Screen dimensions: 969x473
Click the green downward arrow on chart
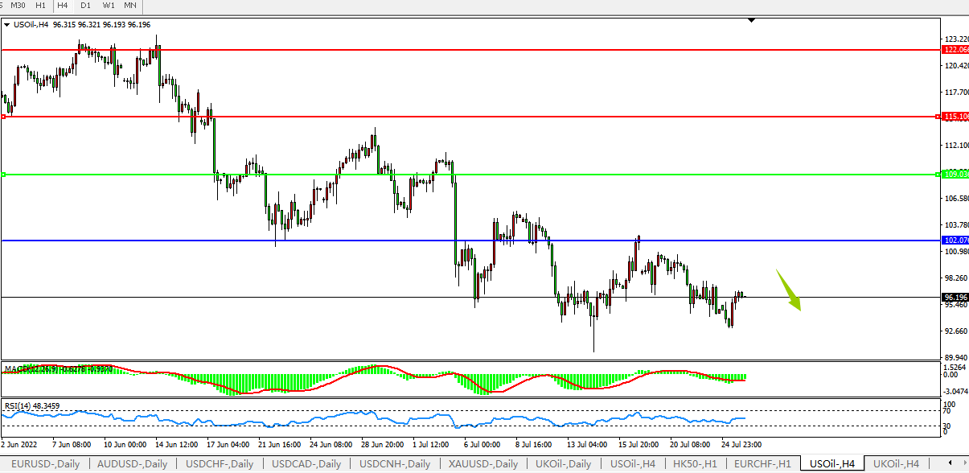(790, 290)
